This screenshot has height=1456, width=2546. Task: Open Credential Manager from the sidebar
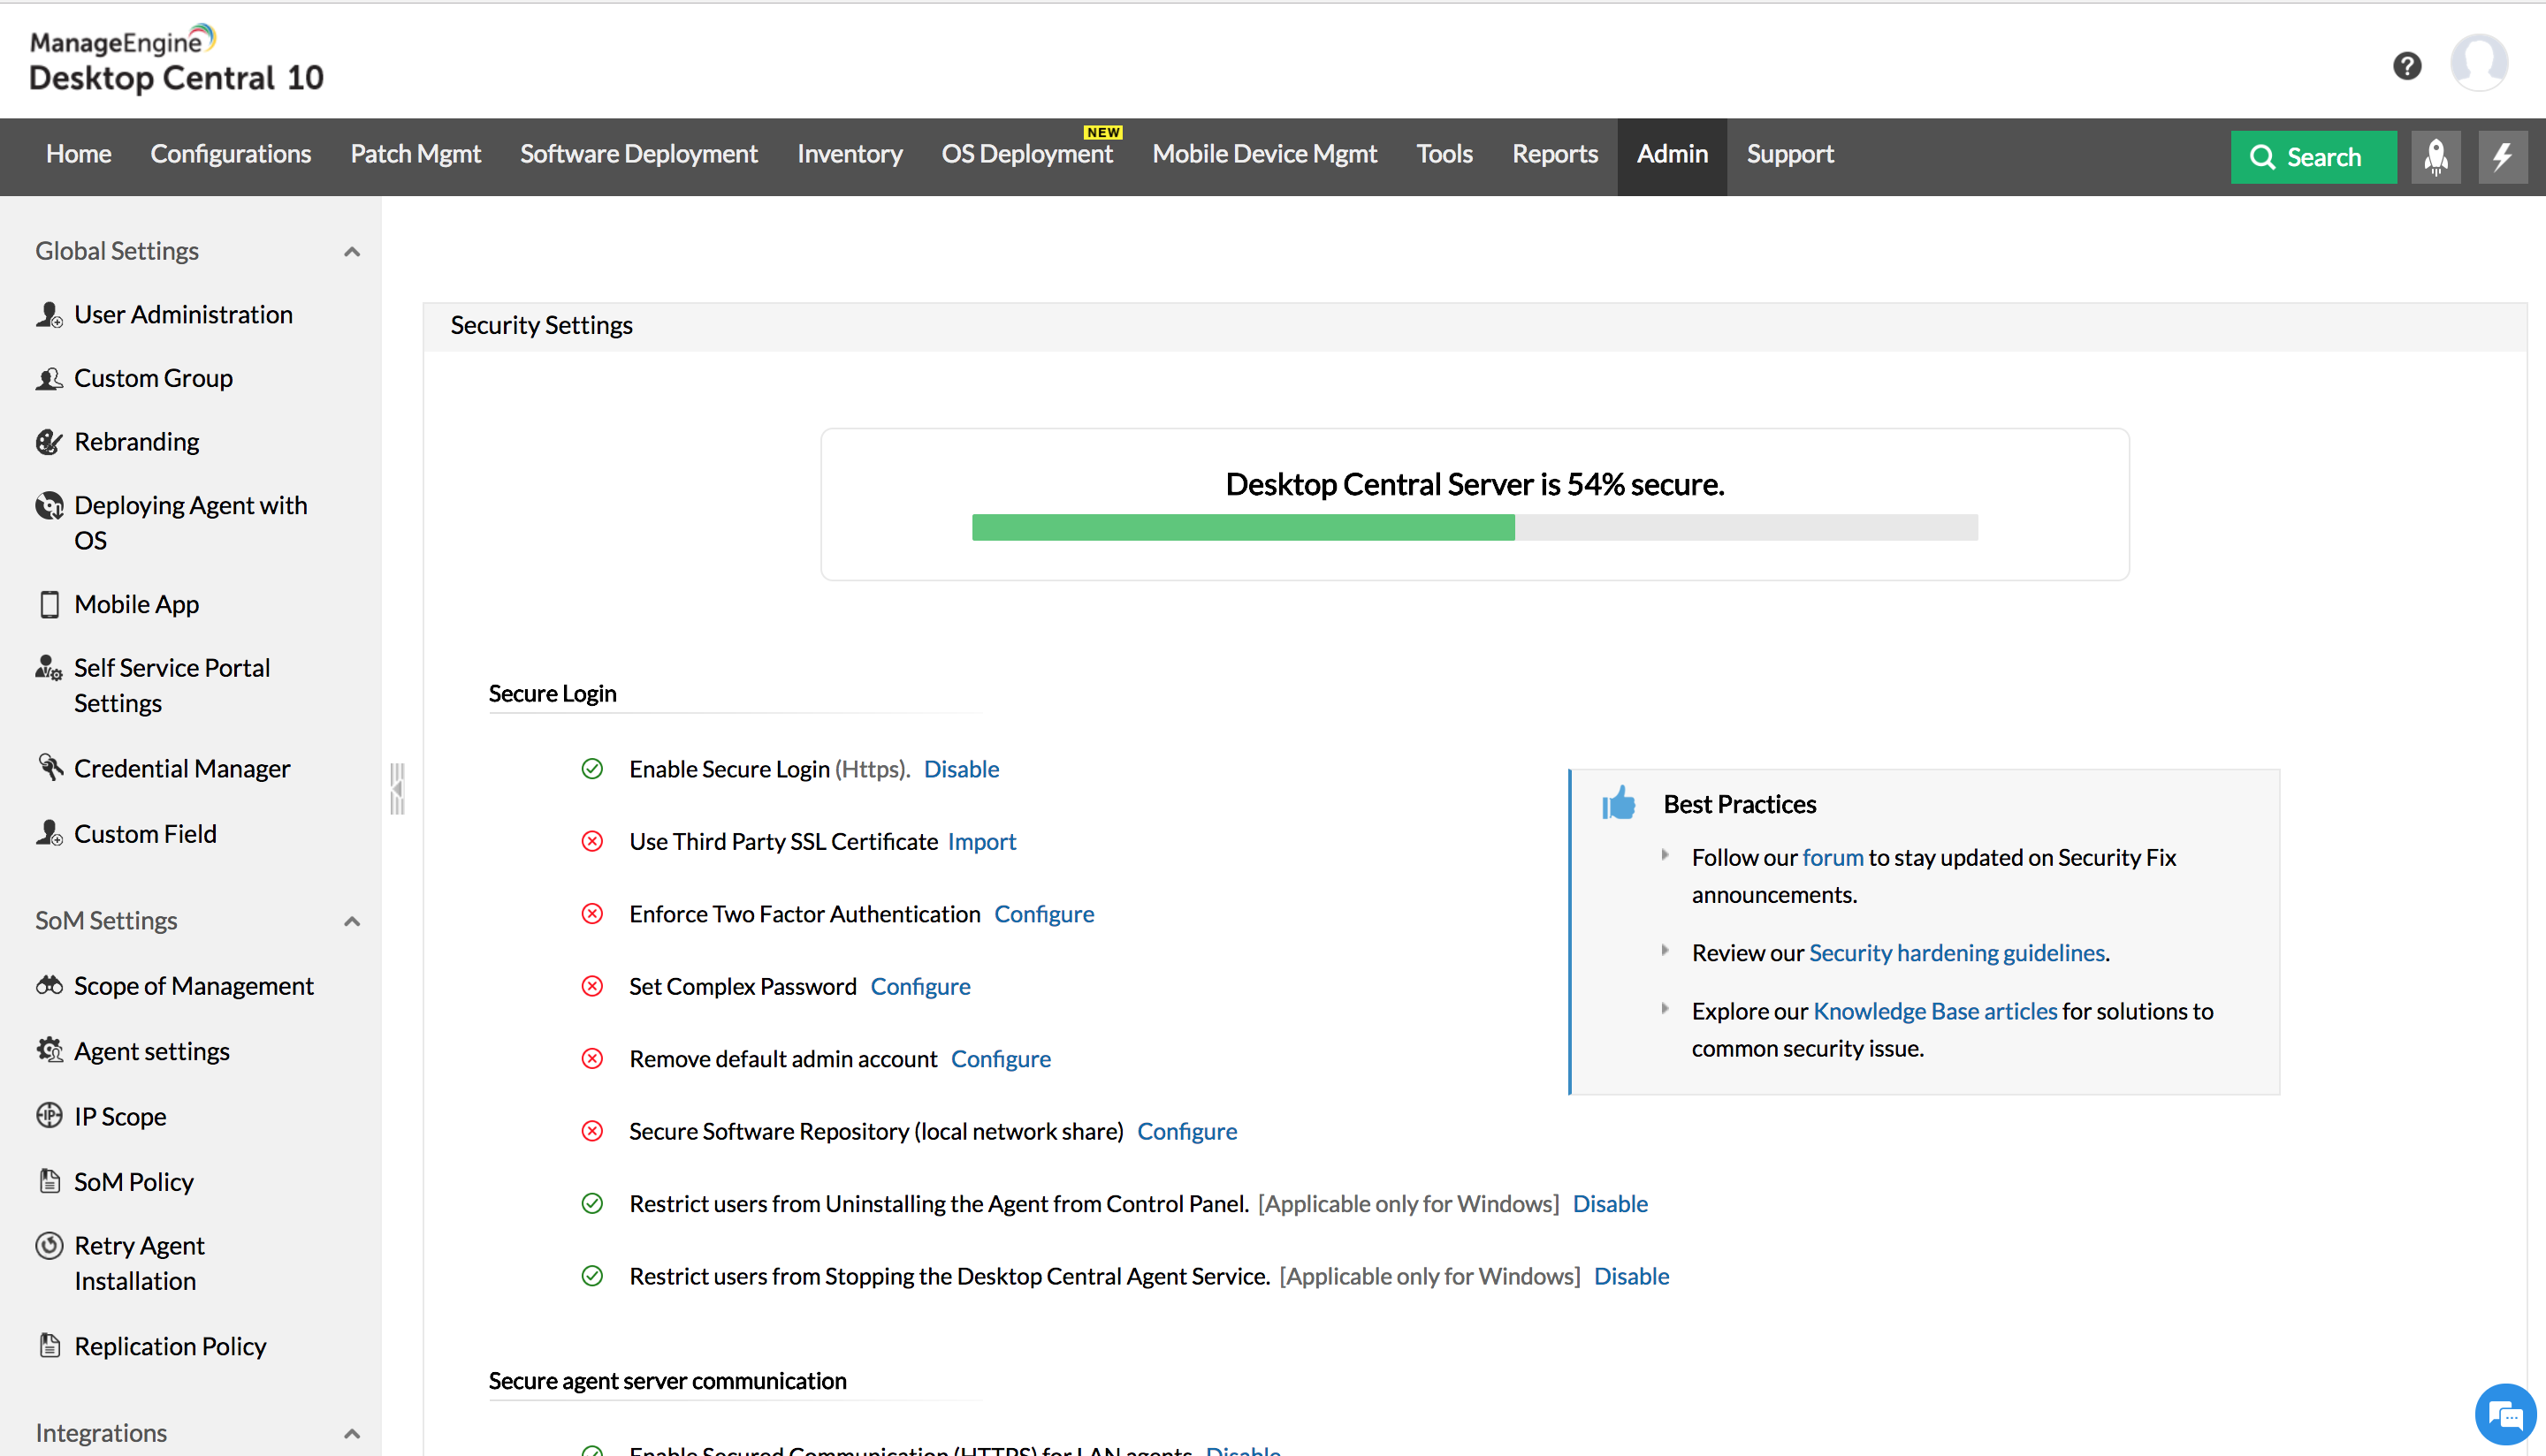(x=181, y=768)
